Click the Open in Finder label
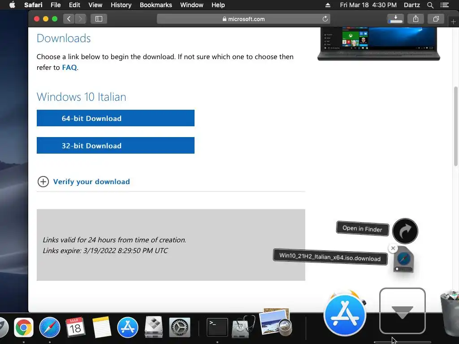459x344 pixels. (x=362, y=228)
